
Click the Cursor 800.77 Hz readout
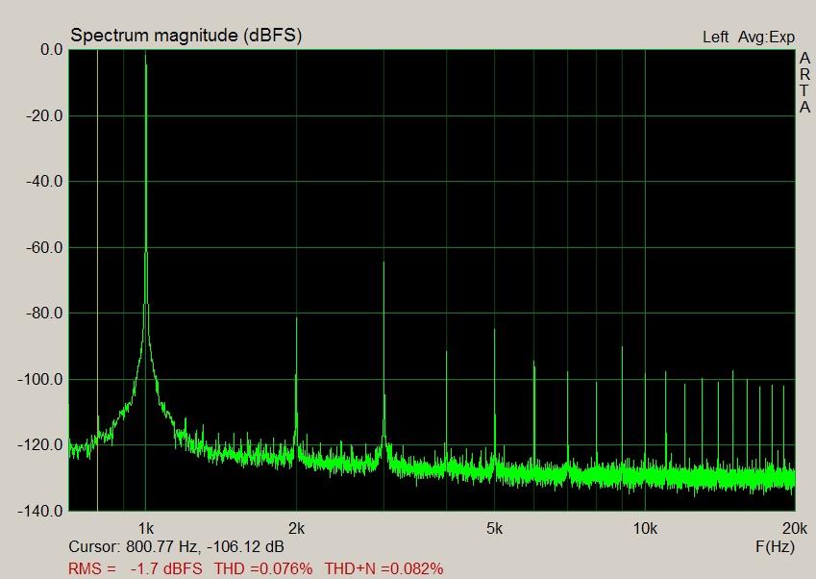pyautogui.click(x=176, y=547)
